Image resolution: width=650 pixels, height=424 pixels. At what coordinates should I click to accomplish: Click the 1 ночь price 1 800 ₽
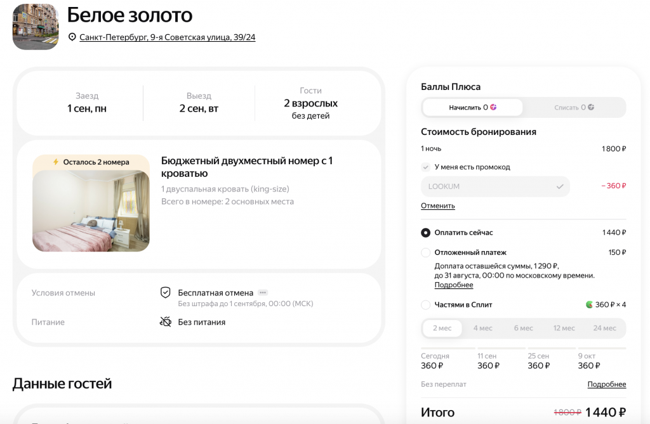614,149
